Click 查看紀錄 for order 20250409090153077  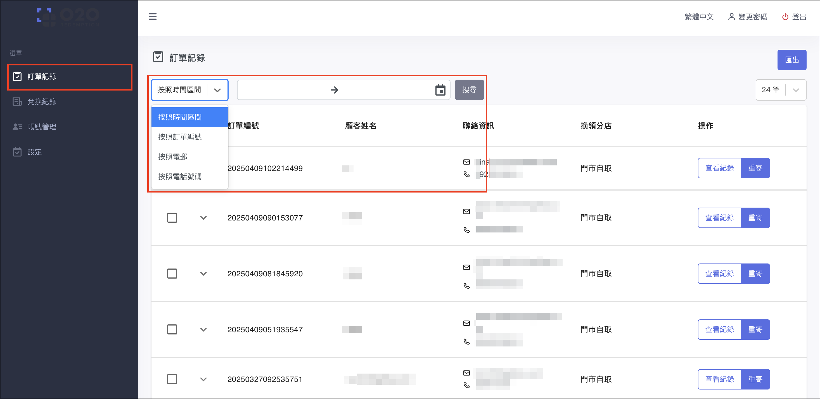coord(719,218)
